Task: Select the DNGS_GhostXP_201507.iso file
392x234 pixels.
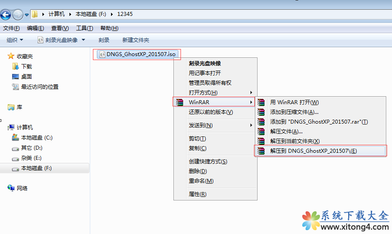Action: (138, 54)
